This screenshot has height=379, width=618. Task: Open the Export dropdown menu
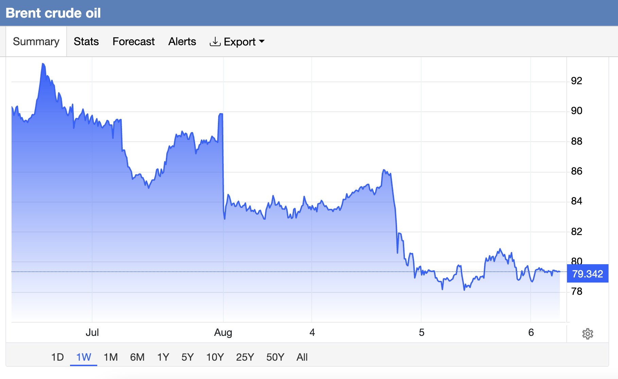pyautogui.click(x=237, y=42)
